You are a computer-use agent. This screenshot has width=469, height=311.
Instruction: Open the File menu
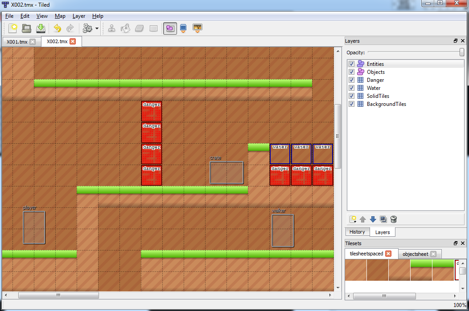[x=9, y=16]
